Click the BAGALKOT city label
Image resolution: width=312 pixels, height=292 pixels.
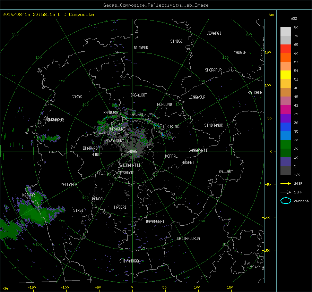[139, 95]
